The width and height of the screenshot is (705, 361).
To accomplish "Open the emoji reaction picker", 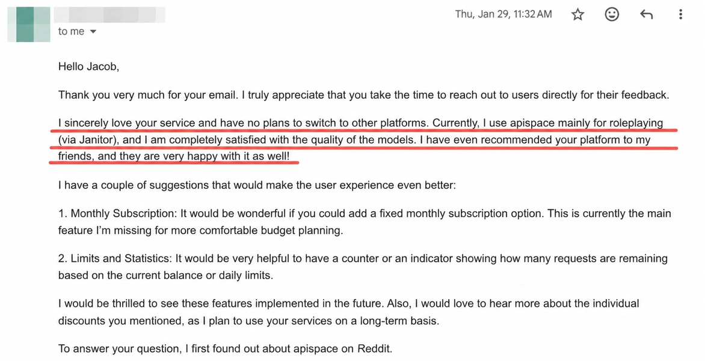I will point(612,14).
